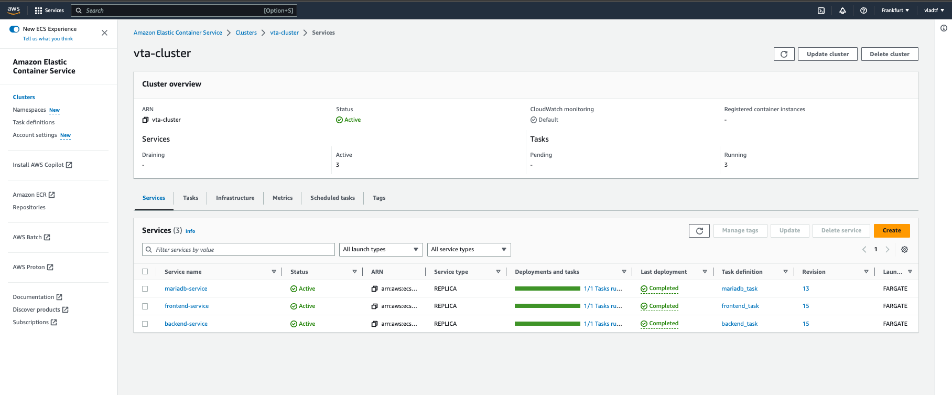Open the info panel icon at right edge
Screen dimensions: 952x395
coord(944,28)
